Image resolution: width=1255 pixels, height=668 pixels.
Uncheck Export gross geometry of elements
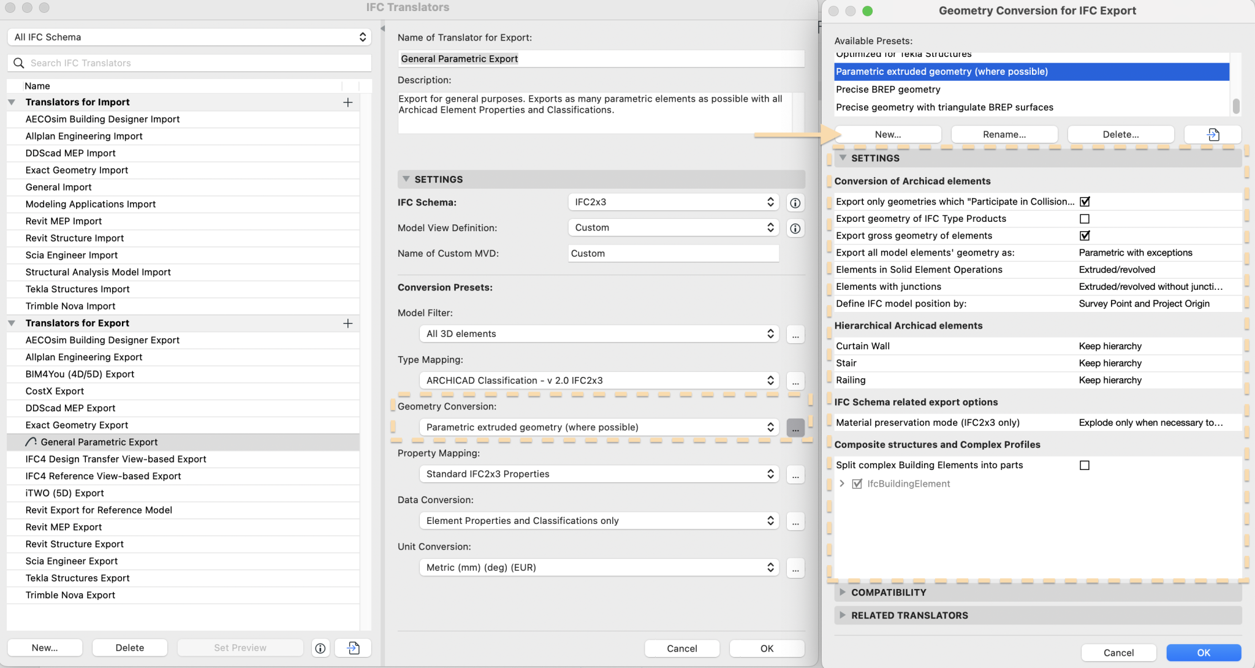(1084, 236)
